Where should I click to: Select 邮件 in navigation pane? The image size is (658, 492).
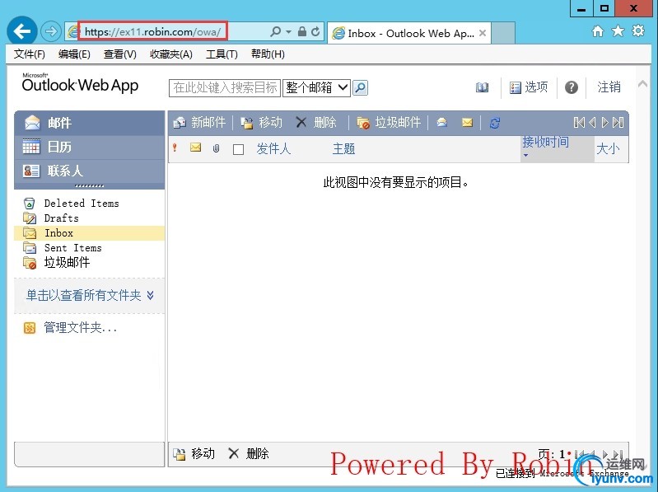(x=90, y=123)
